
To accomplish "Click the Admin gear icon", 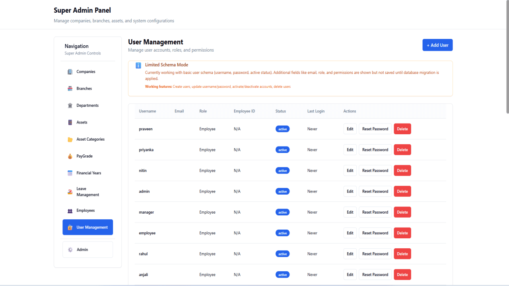I will tap(70, 249).
